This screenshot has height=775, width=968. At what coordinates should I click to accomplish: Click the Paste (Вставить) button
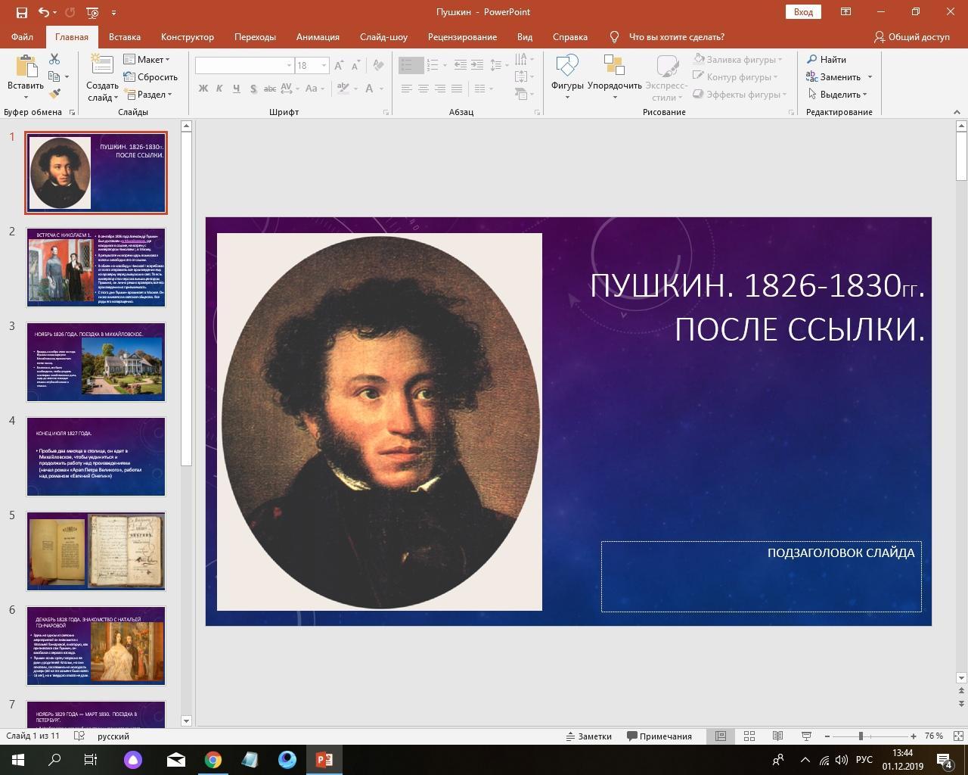pos(26,78)
